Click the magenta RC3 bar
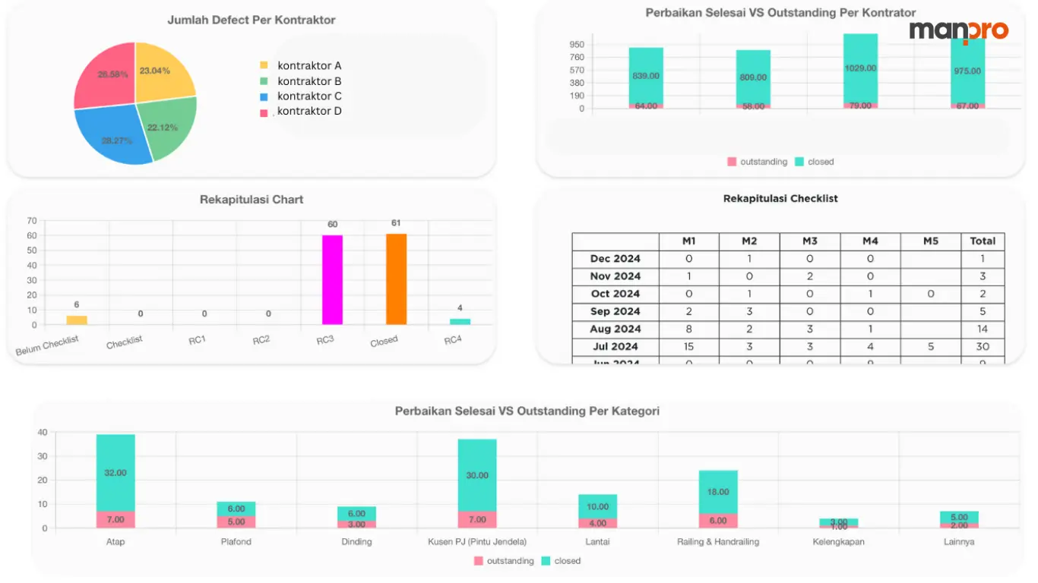Screen dimensions: 1038x583 332,280
